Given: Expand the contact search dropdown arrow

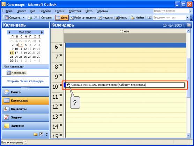Looking at the screenshot, I should [x=187, y=18].
